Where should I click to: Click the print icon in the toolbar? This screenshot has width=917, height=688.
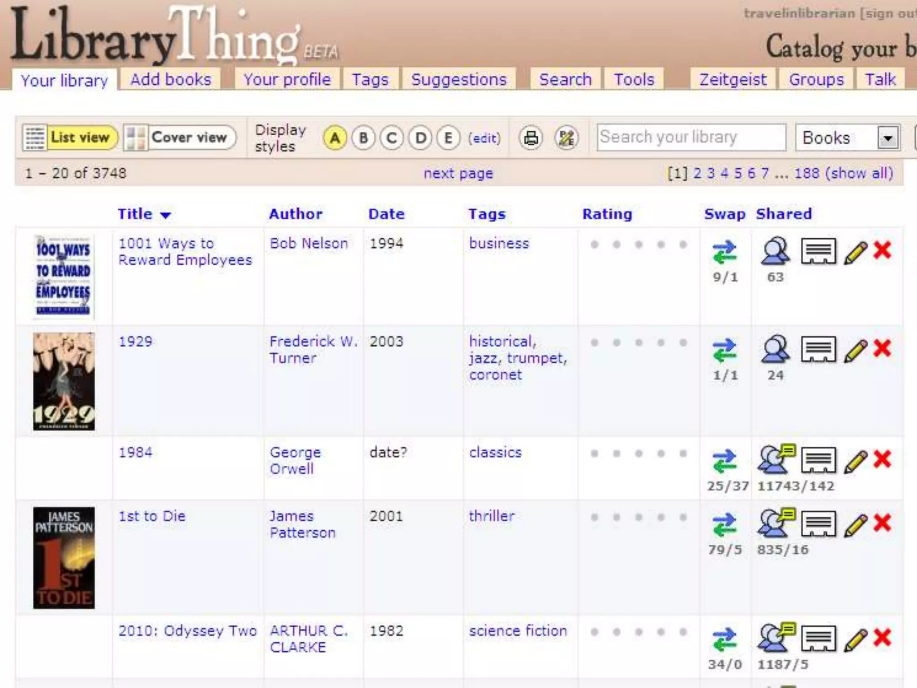[x=531, y=138]
